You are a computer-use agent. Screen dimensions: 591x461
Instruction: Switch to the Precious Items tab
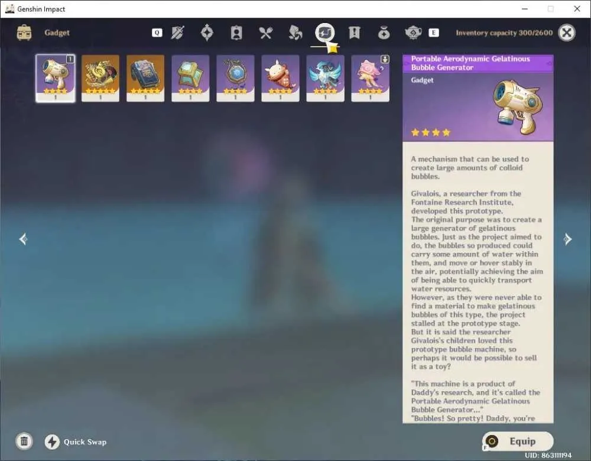(384, 33)
